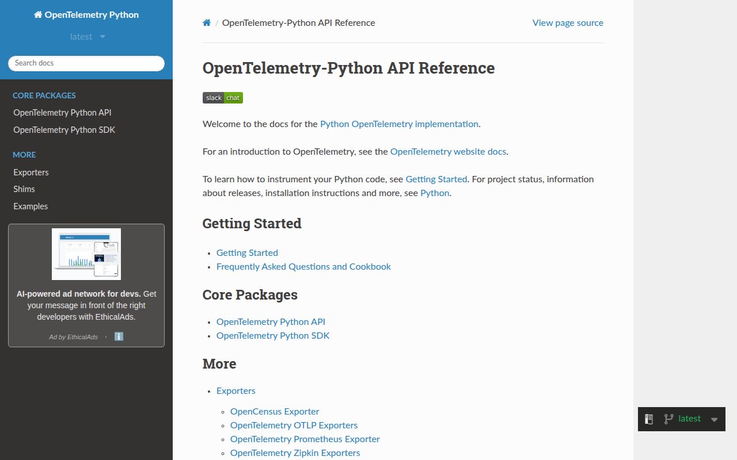Click the Core Packages section heading
The image size is (737, 460).
(x=250, y=295)
